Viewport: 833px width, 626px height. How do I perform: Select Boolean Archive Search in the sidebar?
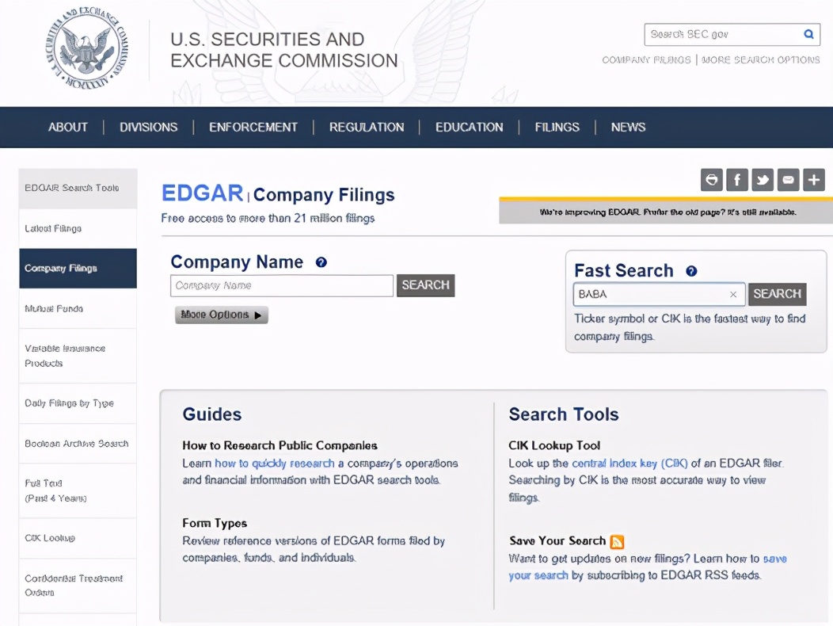coord(78,444)
